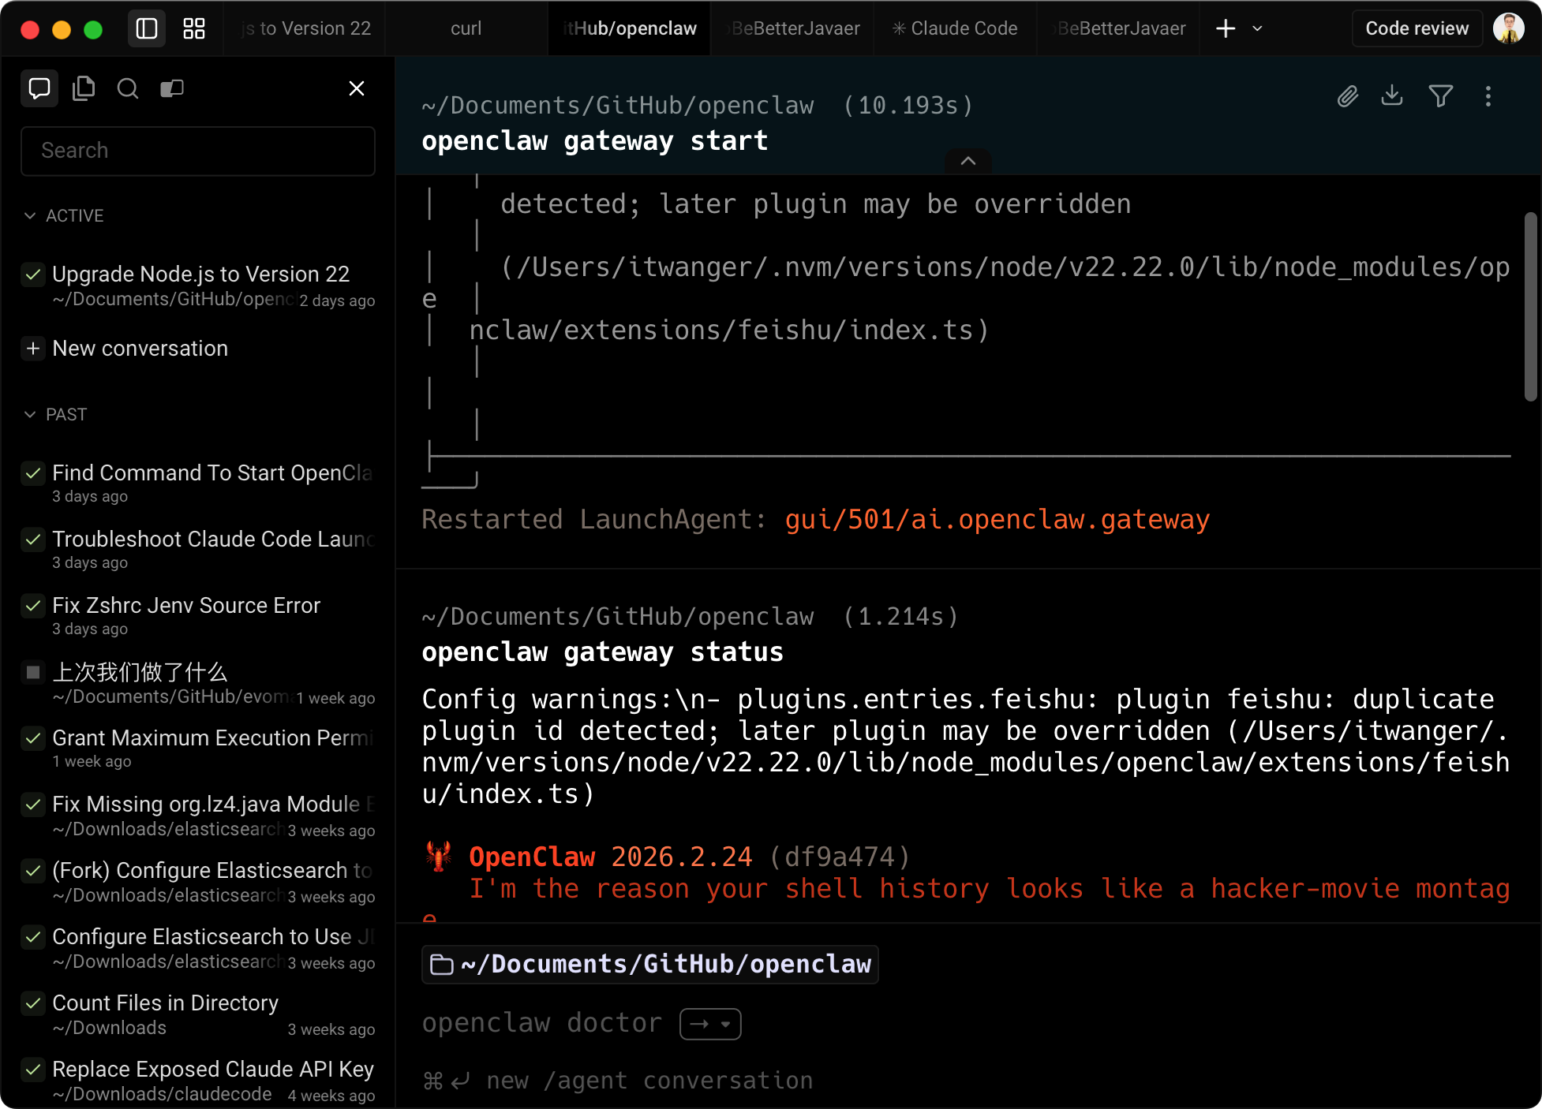Click the stop square beside 上次我们做了什么
This screenshot has width=1542, height=1109.
coord(33,672)
